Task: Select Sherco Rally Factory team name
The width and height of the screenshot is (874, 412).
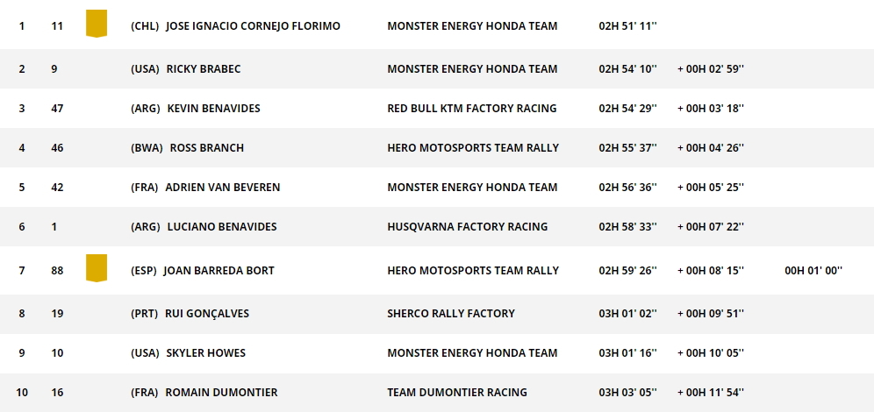Action: [451, 314]
